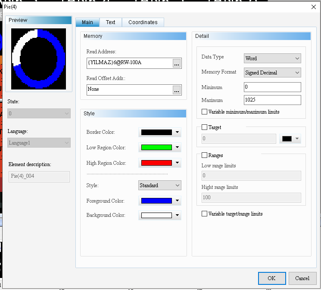The image size is (321, 290).
Task: Click the Cancel button
Action: click(302, 278)
